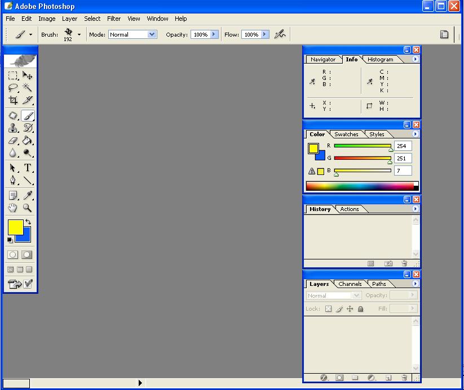Screen dimensions: 464x390
Task: Toggle the Airbrush option in options bar
Action: [x=280, y=34]
